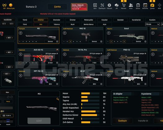This screenshot has width=163, height=130.
Task: Toggle slot 2 on Scout card
Action: (111, 41)
